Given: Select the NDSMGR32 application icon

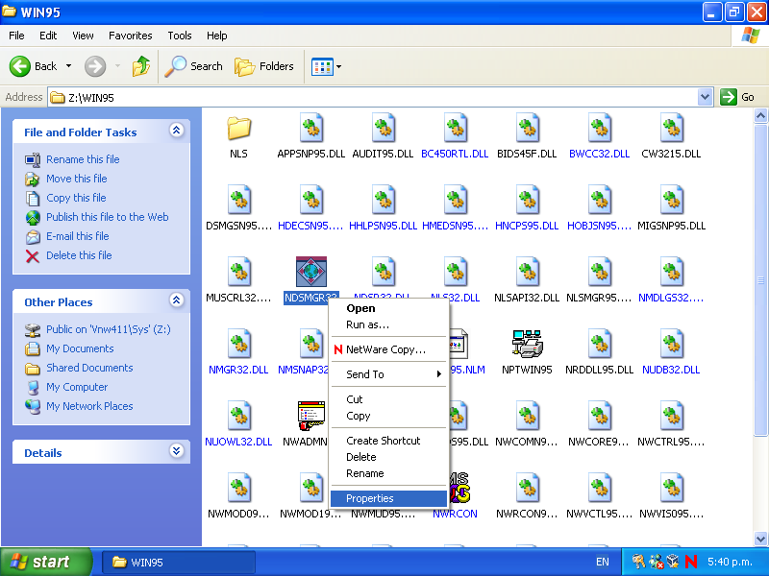Looking at the screenshot, I should [x=310, y=272].
